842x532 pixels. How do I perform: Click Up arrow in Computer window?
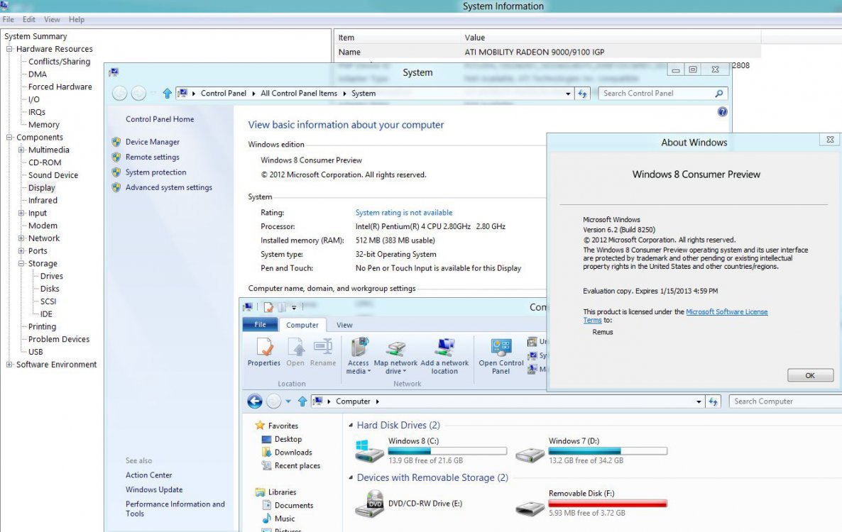click(x=302, y=401)
